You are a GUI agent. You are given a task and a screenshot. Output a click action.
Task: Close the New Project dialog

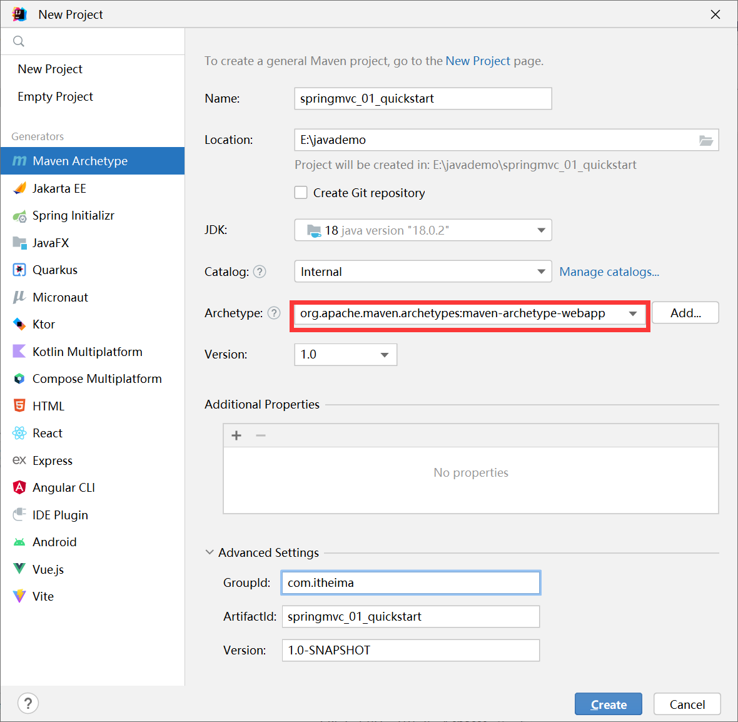[x=715, y=14]
